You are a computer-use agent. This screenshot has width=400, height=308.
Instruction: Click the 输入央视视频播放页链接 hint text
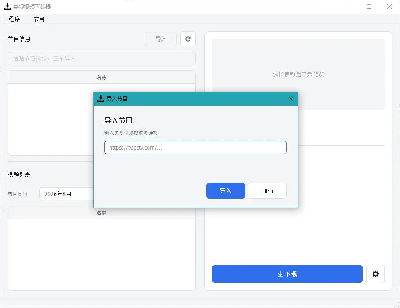(131, 133)
